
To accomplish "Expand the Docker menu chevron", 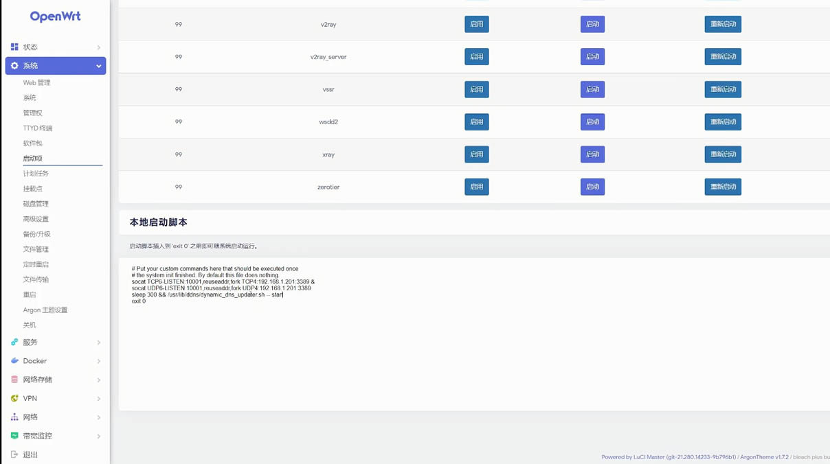I will click(x=98, y=361).
